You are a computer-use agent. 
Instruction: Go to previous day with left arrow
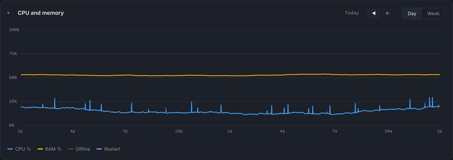click(374, 13)
